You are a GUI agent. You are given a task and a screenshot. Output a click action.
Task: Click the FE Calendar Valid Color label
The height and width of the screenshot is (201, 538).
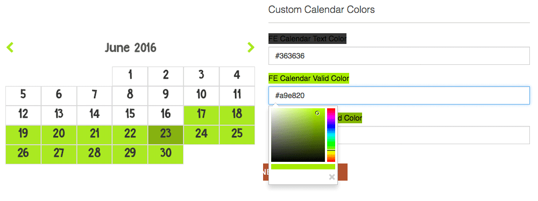(309, 78)
